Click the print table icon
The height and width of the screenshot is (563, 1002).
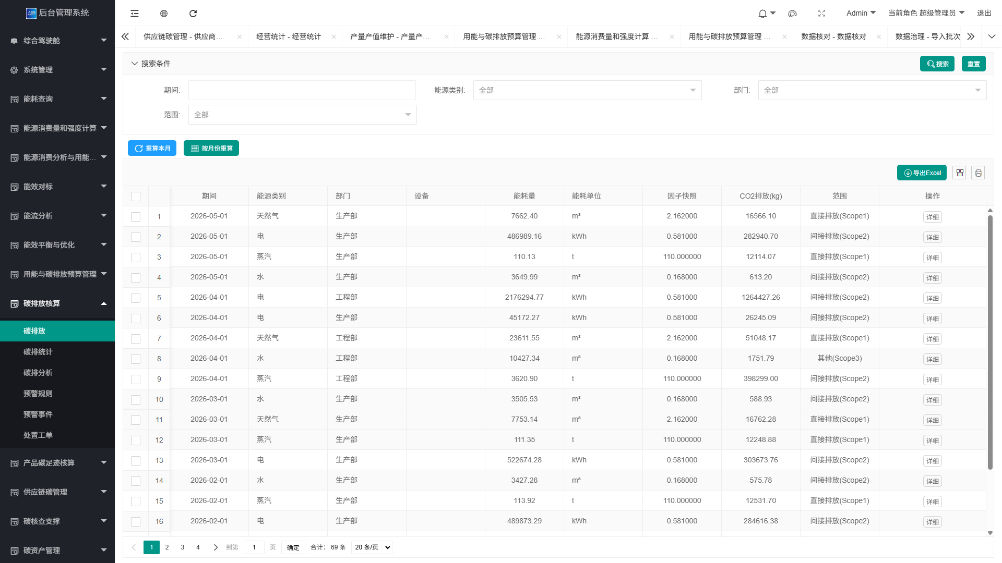(978, 173)
